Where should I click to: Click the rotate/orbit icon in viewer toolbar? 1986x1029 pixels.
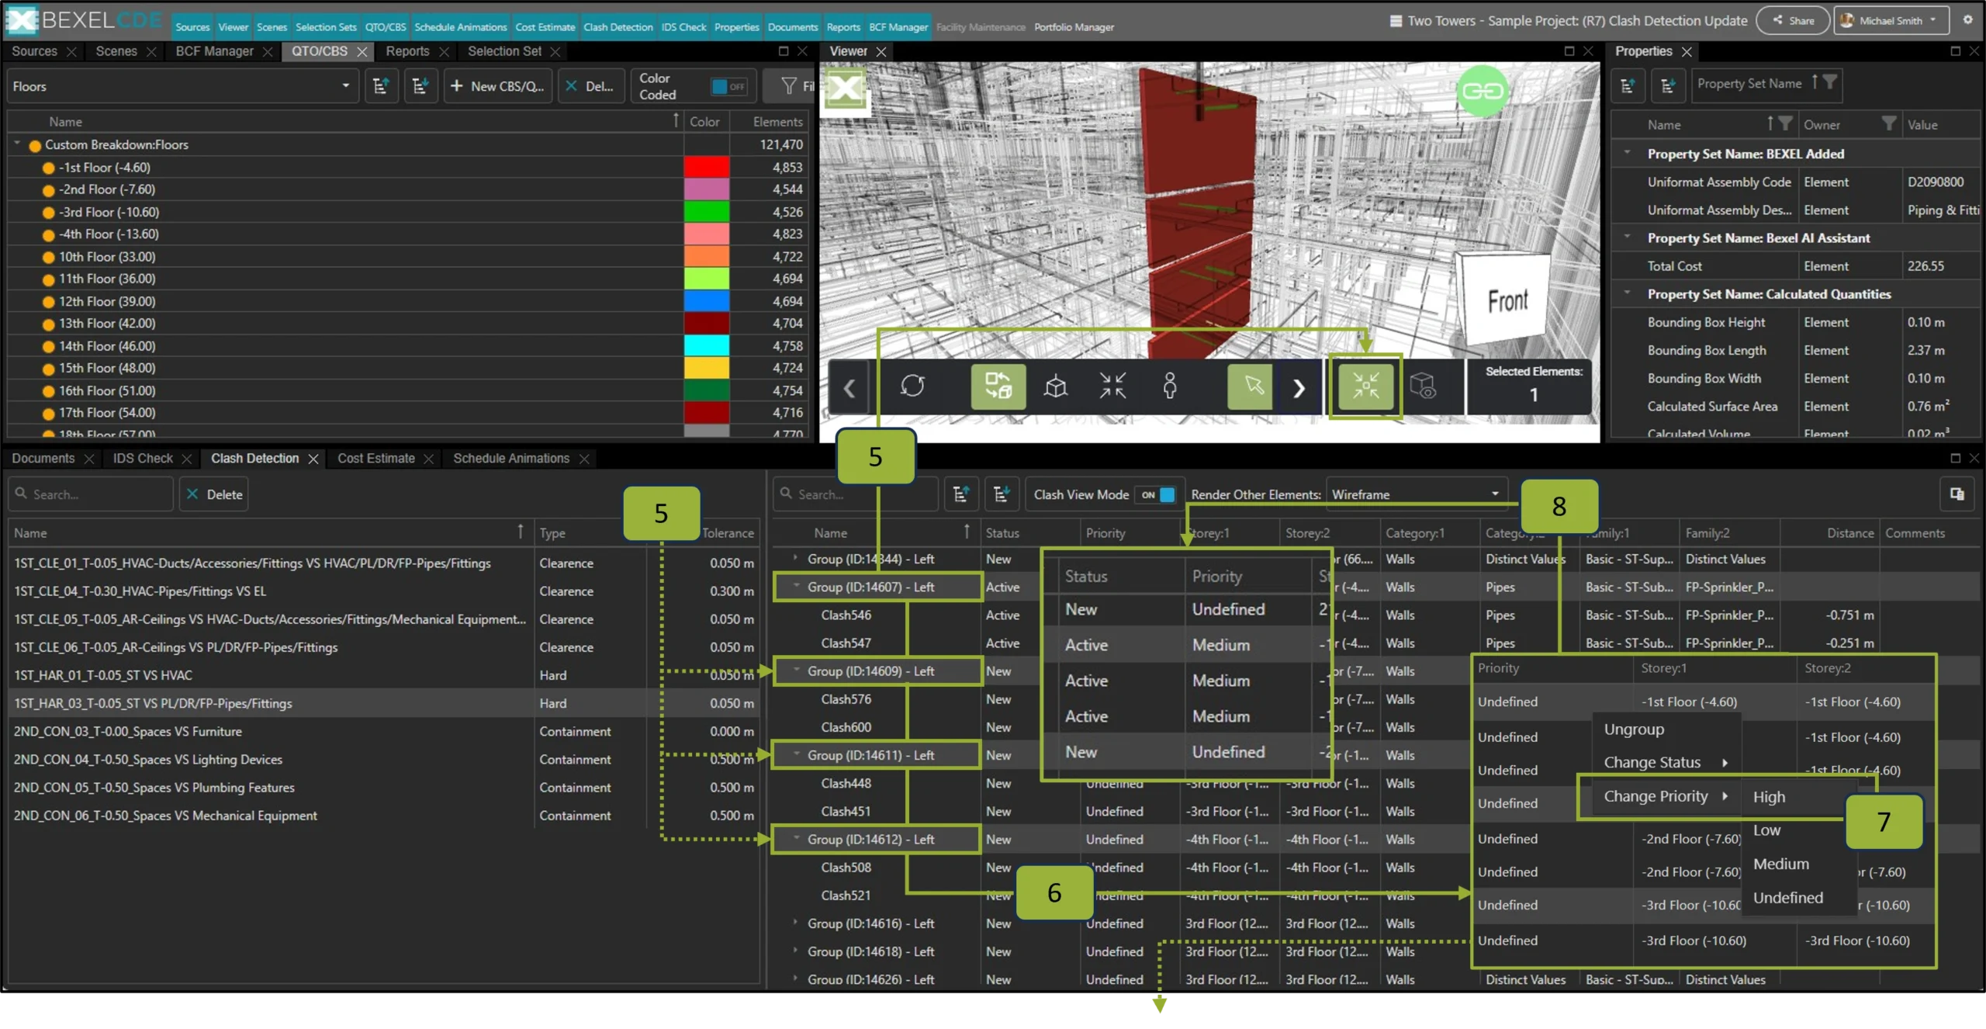[x=912, y=386]
